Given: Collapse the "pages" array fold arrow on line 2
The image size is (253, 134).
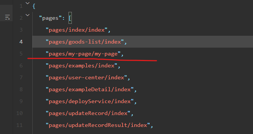Looking at the screenshot, I should (28, 15).
